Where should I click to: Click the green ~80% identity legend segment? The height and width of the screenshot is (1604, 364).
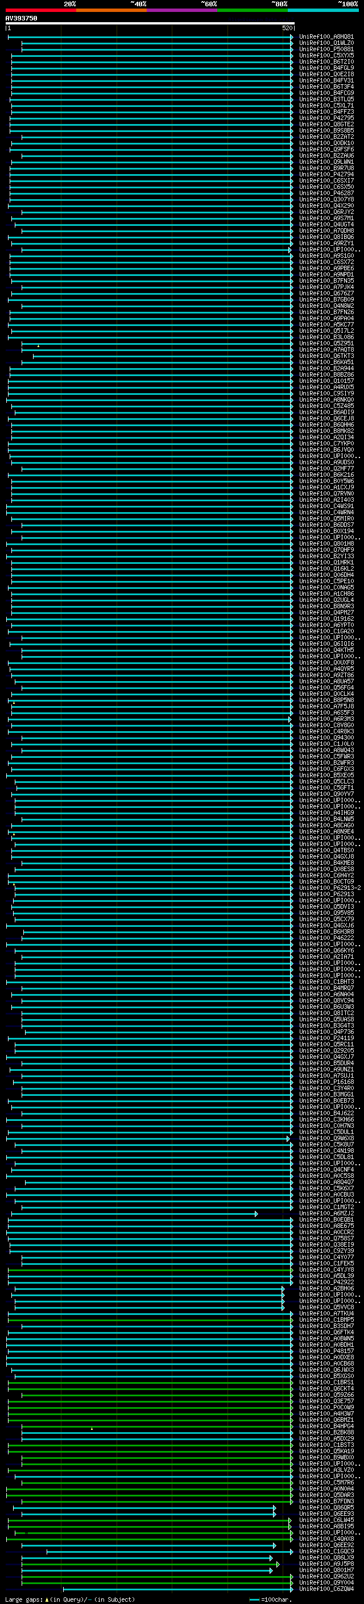253,10
